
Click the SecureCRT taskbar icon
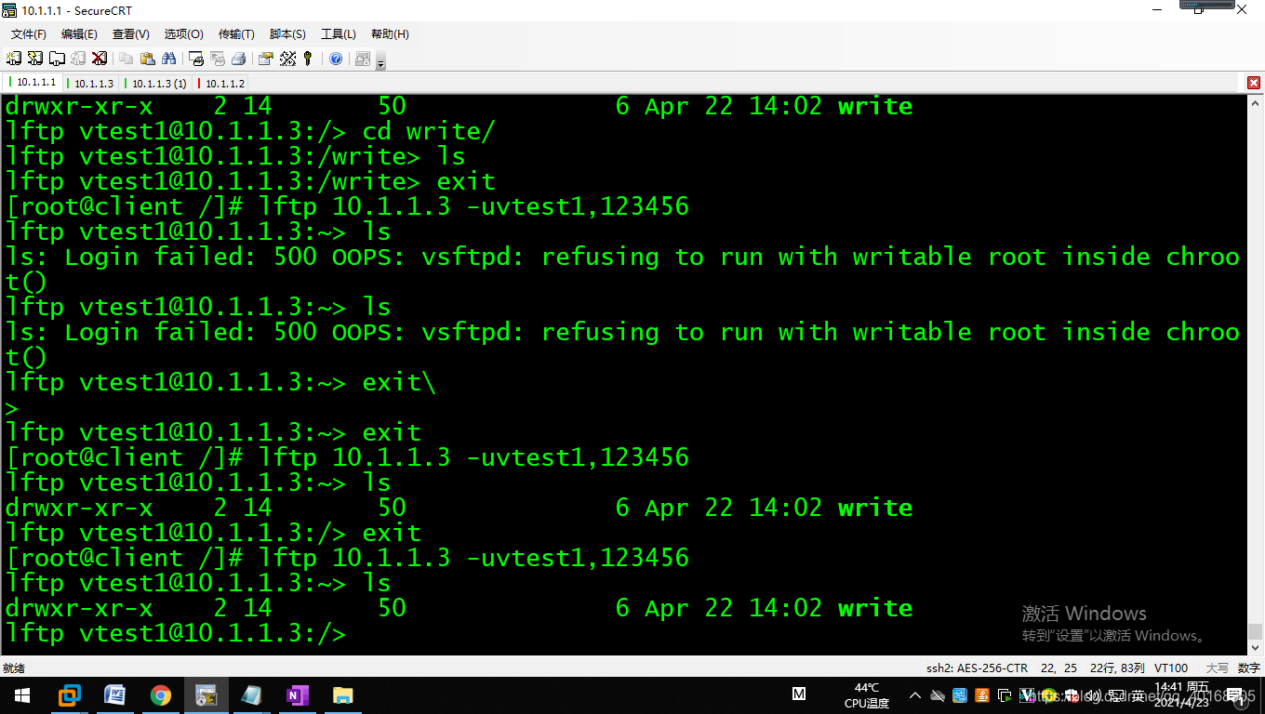(206, 695)
